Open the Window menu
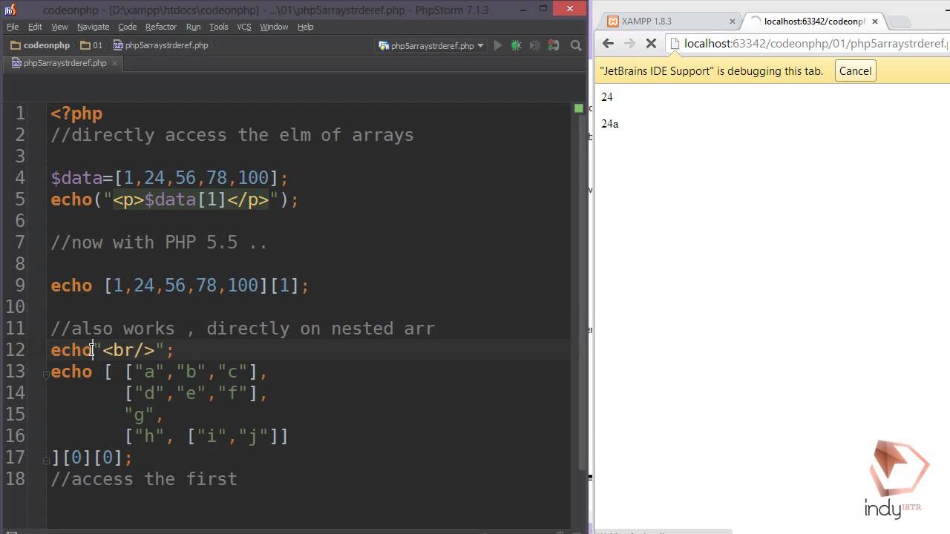 [x=274, y=27]
